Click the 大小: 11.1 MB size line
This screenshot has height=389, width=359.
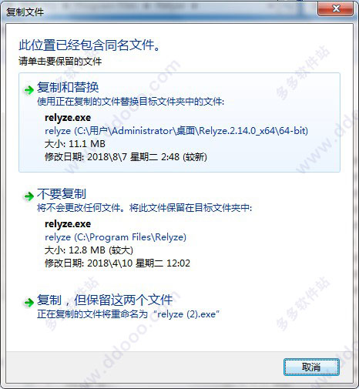pyautogui.click(x=75, y=144)
